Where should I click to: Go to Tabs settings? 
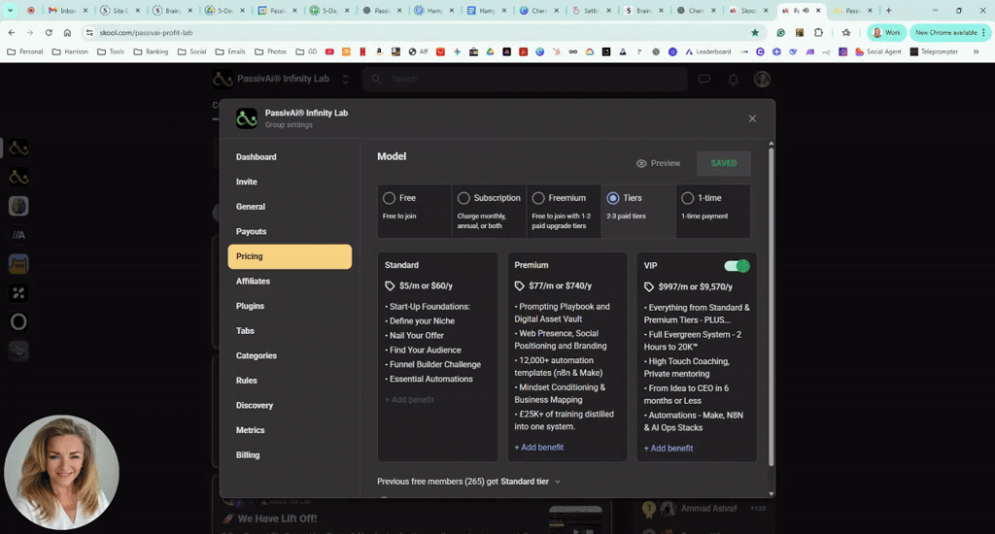tap(290, 331)
